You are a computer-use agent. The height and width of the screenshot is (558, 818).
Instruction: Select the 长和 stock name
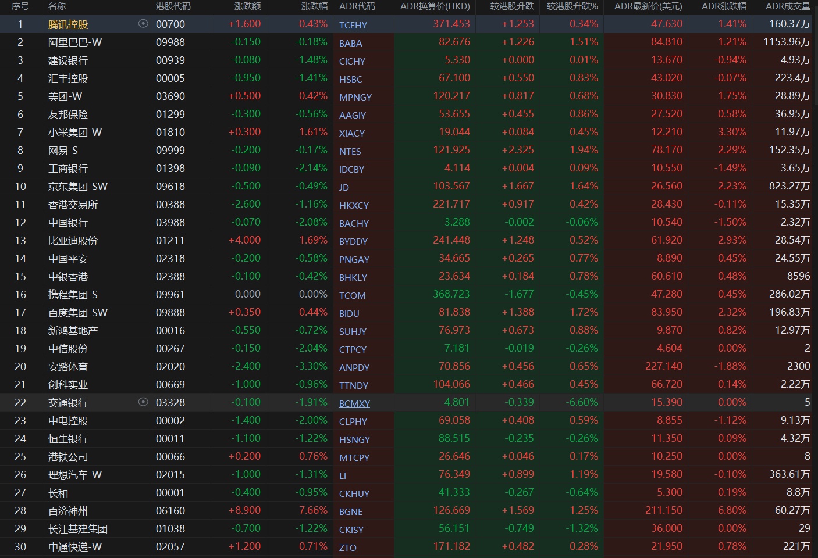[58, 493]
